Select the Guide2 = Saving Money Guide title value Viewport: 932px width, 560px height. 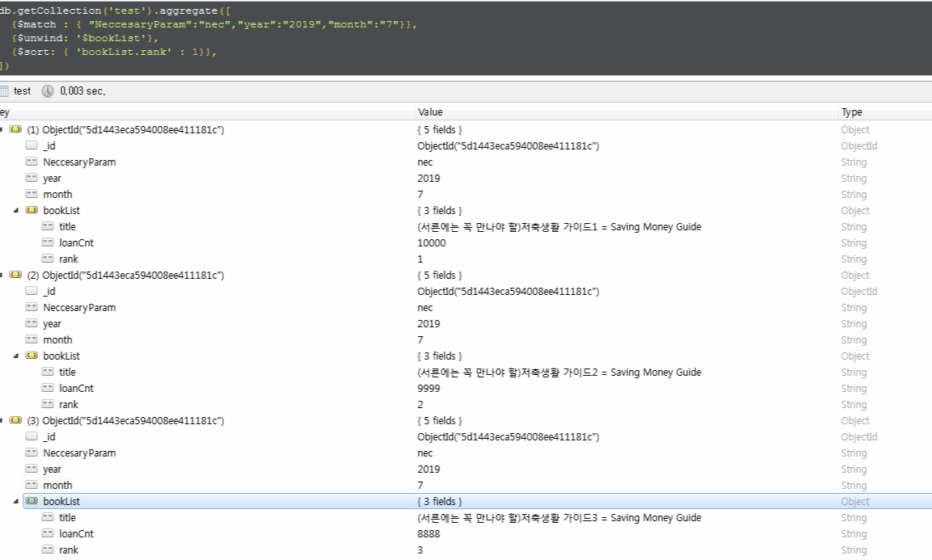pyautogui.click(x=559, y=373)
